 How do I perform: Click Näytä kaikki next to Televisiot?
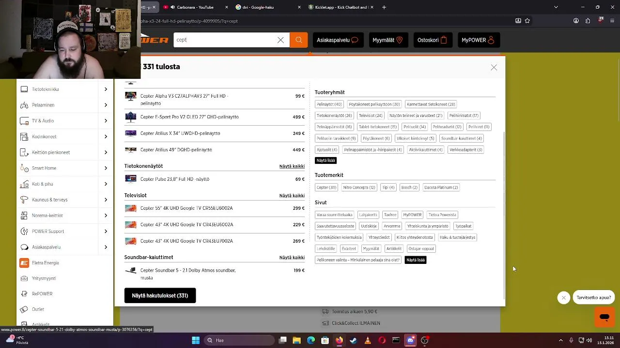click(292, 196)
